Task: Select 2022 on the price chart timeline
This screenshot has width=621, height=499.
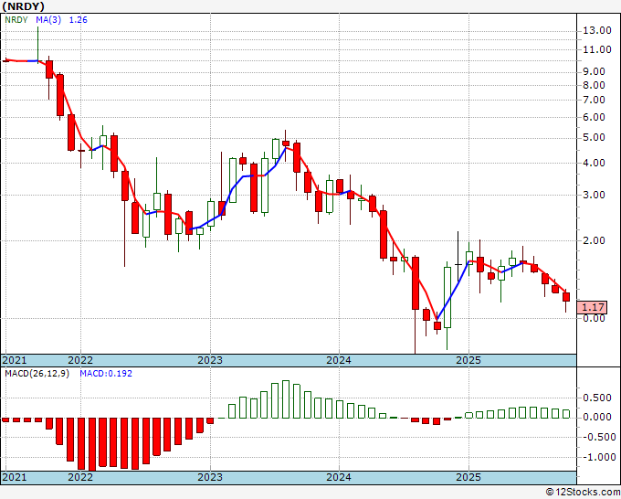Action: tap(80, 360)
